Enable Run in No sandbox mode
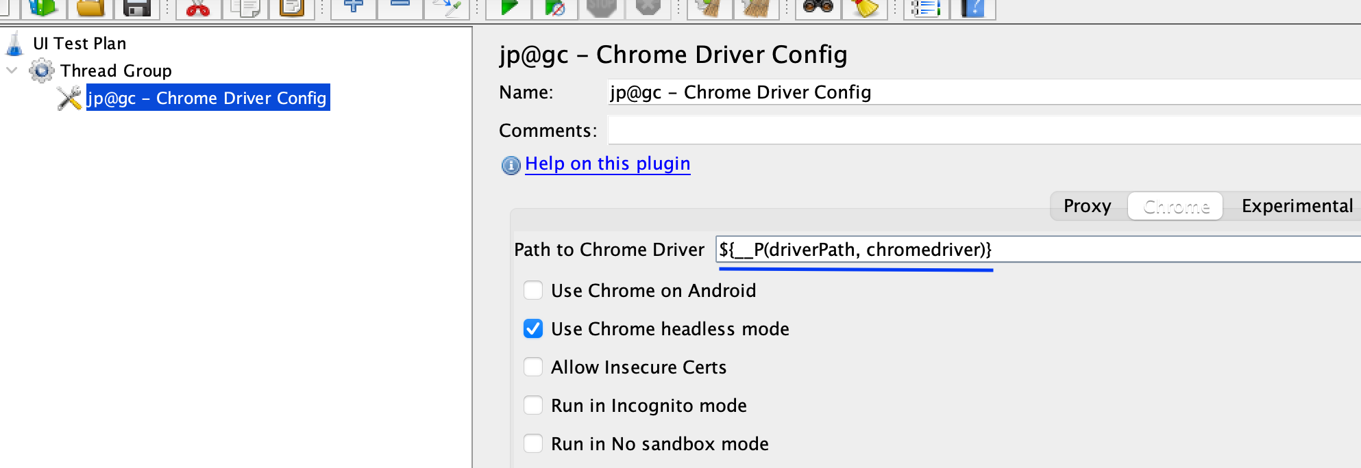 coord(533,443)
